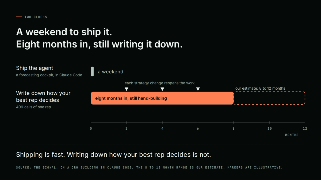Select the orange eight months in bar
Image resolution: width=321 pixels, height=180 pixels.
tap(162, 98)
